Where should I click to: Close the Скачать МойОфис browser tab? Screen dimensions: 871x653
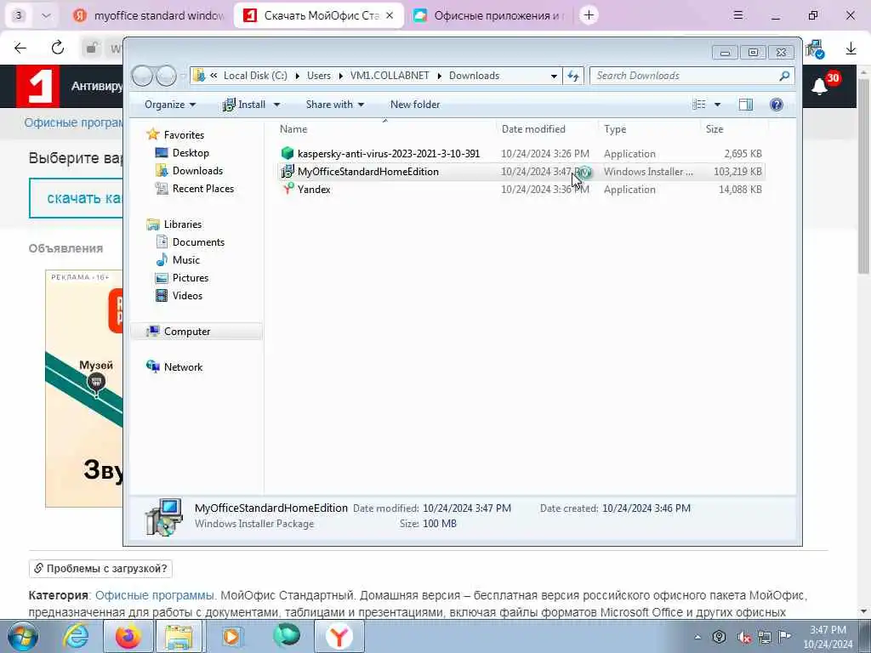pyautogui.click(x=390, y=15)
